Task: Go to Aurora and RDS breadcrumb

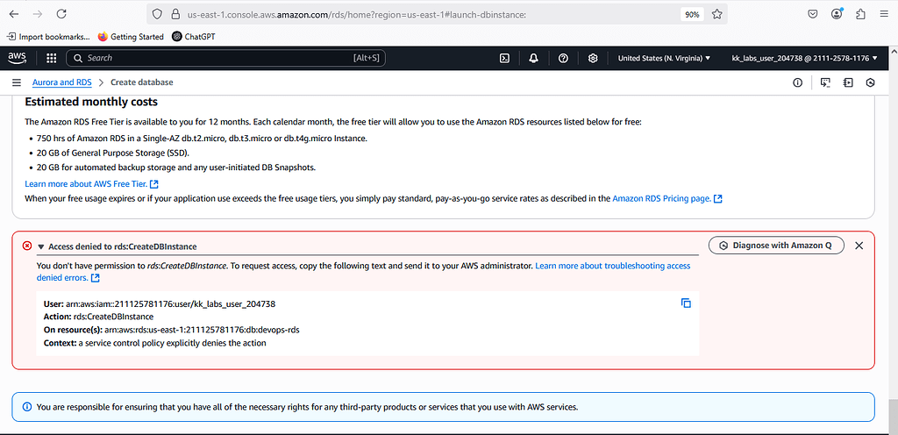Action: 62,82
